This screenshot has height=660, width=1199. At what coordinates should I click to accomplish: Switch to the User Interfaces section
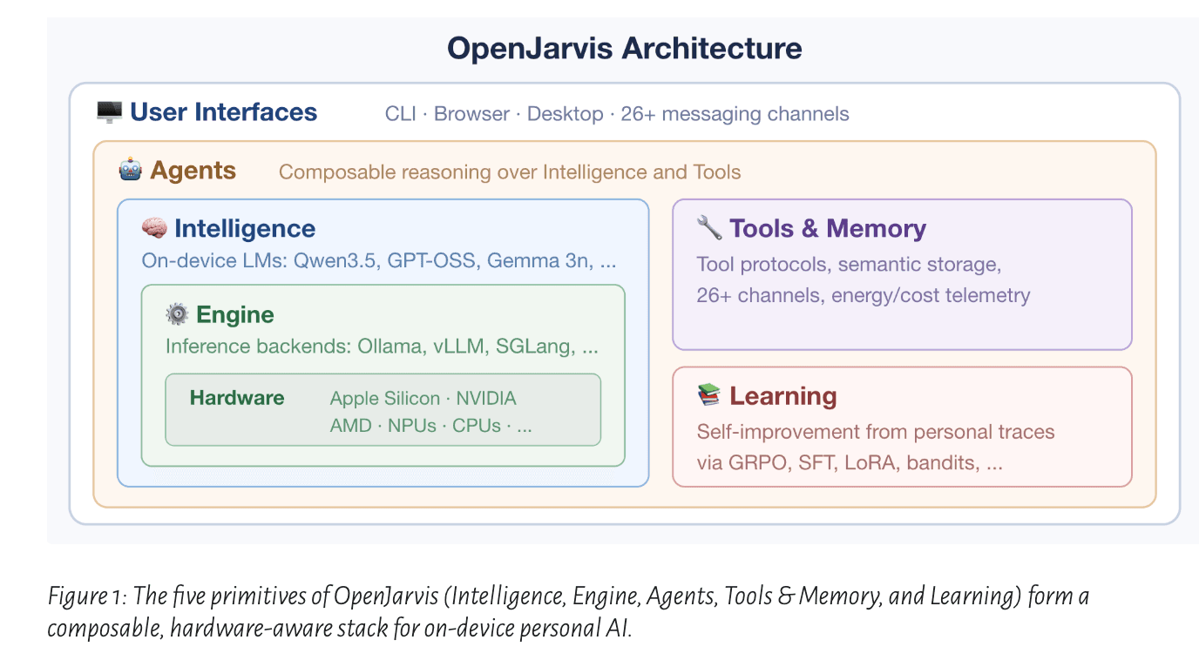(223, 111)
